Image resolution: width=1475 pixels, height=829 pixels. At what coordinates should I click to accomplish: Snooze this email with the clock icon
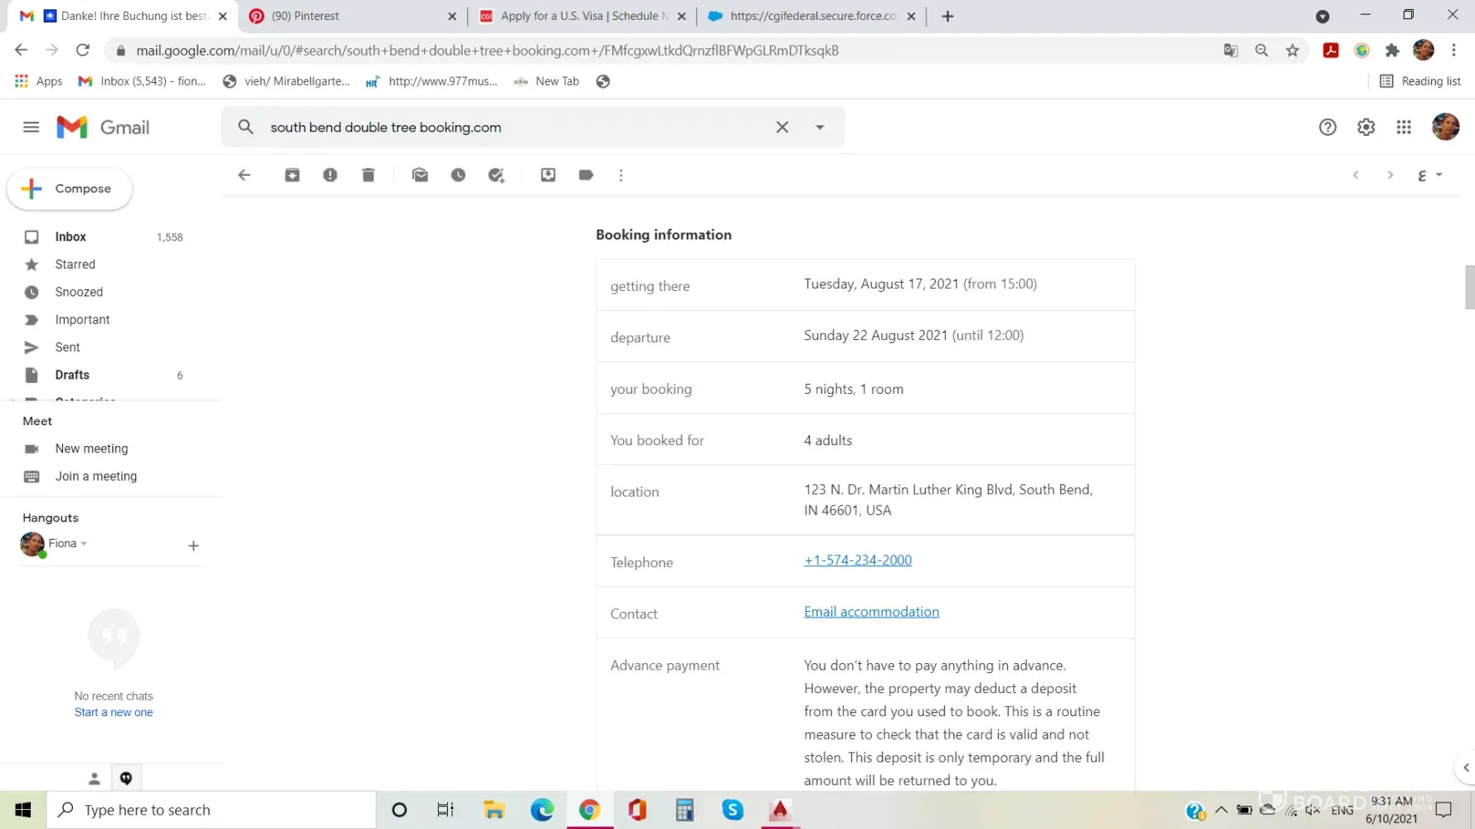click(x=458, y=175)
